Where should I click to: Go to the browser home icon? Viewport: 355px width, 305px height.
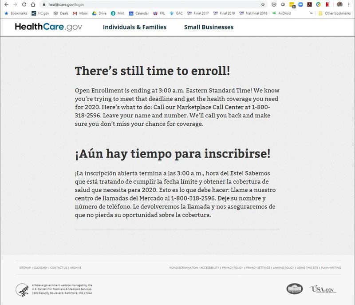coord(33,4)
